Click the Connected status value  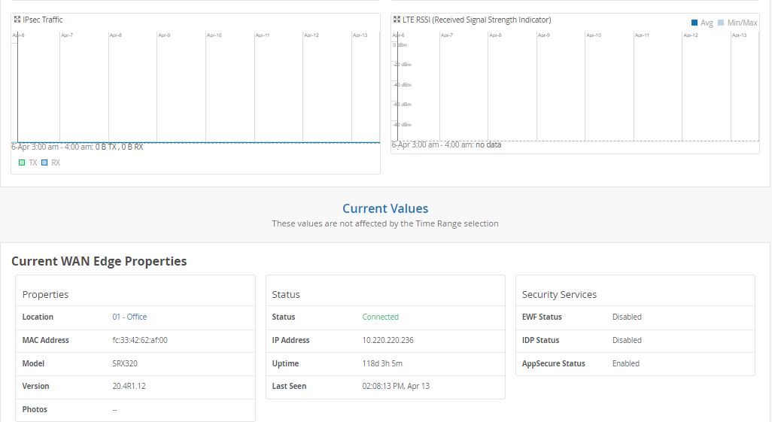[380, 317]
